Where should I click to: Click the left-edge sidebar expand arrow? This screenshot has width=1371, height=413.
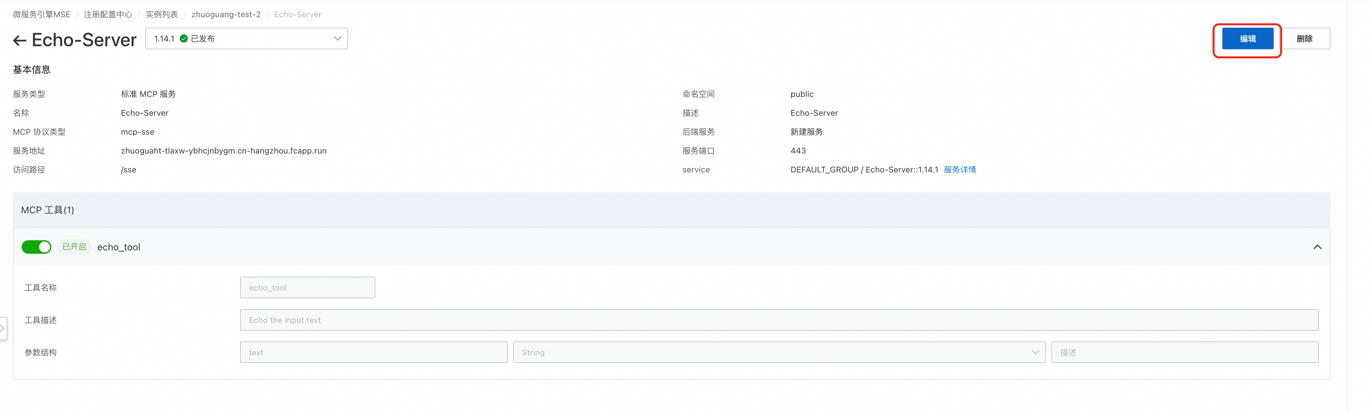pos(3,328)
